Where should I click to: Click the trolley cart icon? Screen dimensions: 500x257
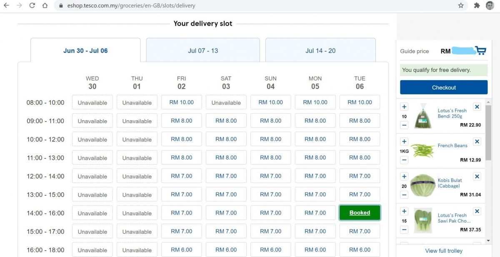tap(481, 51)
